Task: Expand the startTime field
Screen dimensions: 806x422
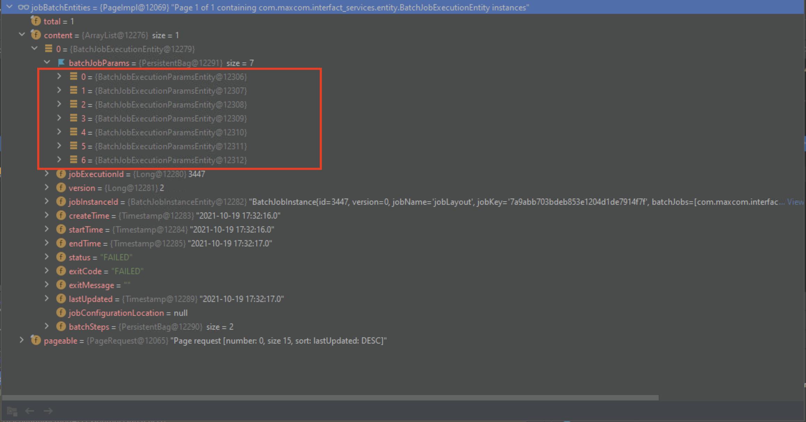Action: click(x=47, y=229)
